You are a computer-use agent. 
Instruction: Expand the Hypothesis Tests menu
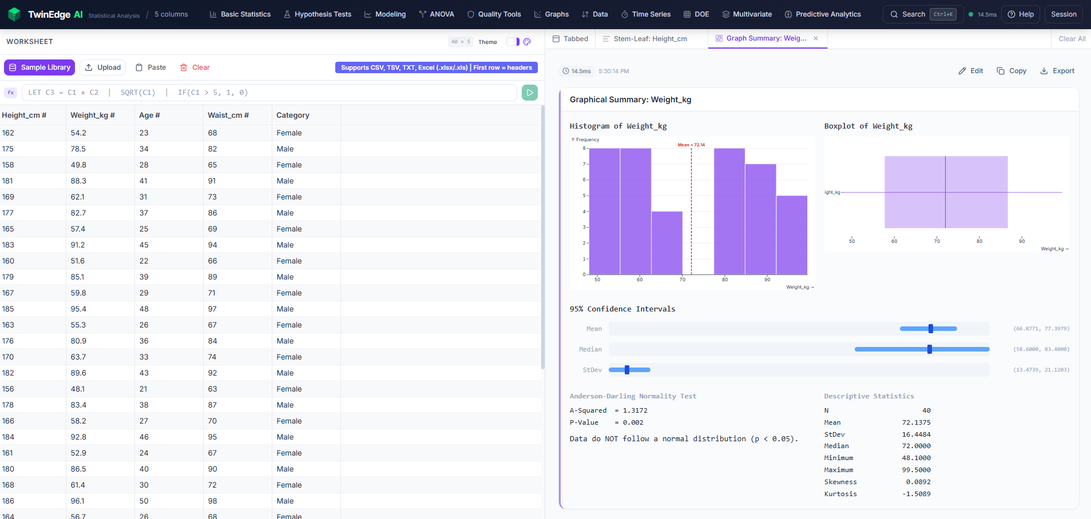pos(318,14)
